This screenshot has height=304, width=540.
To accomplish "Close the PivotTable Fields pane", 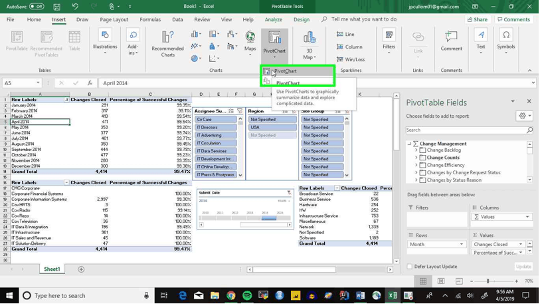I will tap(529, 101).
